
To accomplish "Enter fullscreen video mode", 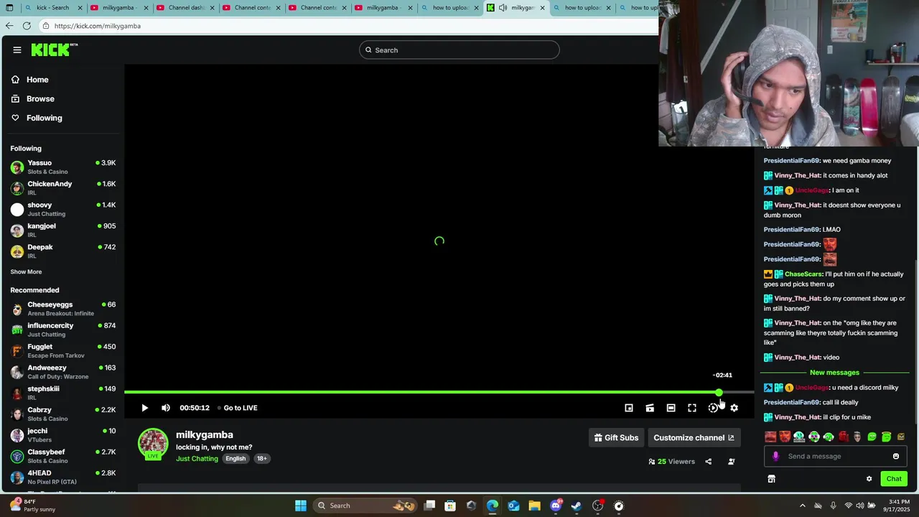I will point(692,408).
